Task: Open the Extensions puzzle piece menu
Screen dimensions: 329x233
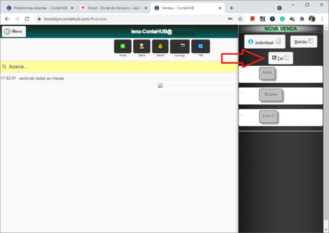Action: click(302, 19)
